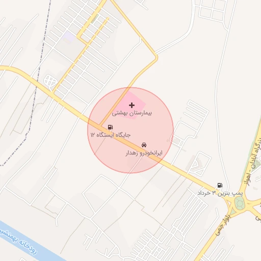This screenshot has height=261, width=261.
Task: Click the oval street pattern beside the main road
Action: click(x=50, y=81)
